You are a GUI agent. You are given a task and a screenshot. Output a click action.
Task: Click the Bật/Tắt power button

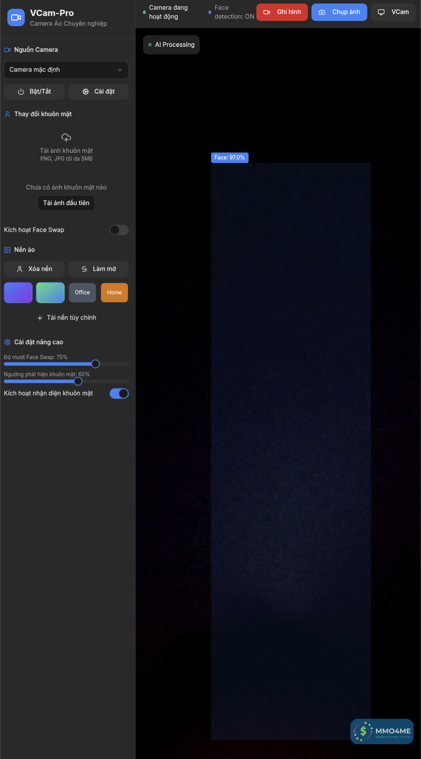[34, 92]
